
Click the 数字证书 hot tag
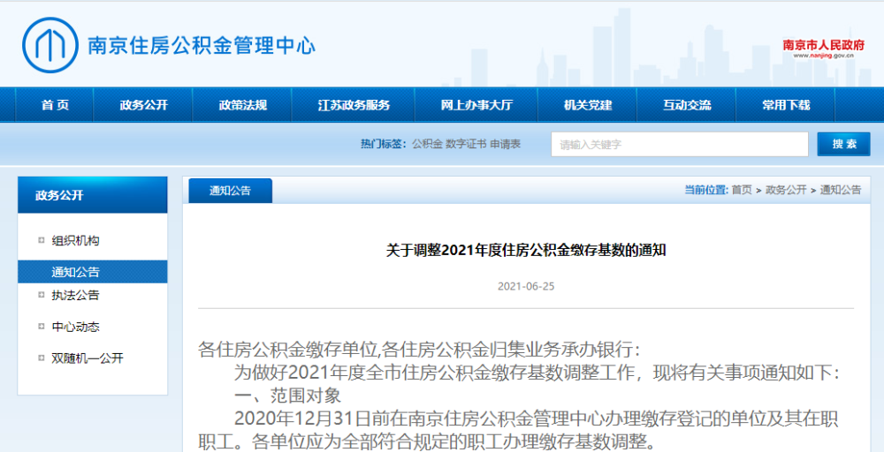[466, 144]
